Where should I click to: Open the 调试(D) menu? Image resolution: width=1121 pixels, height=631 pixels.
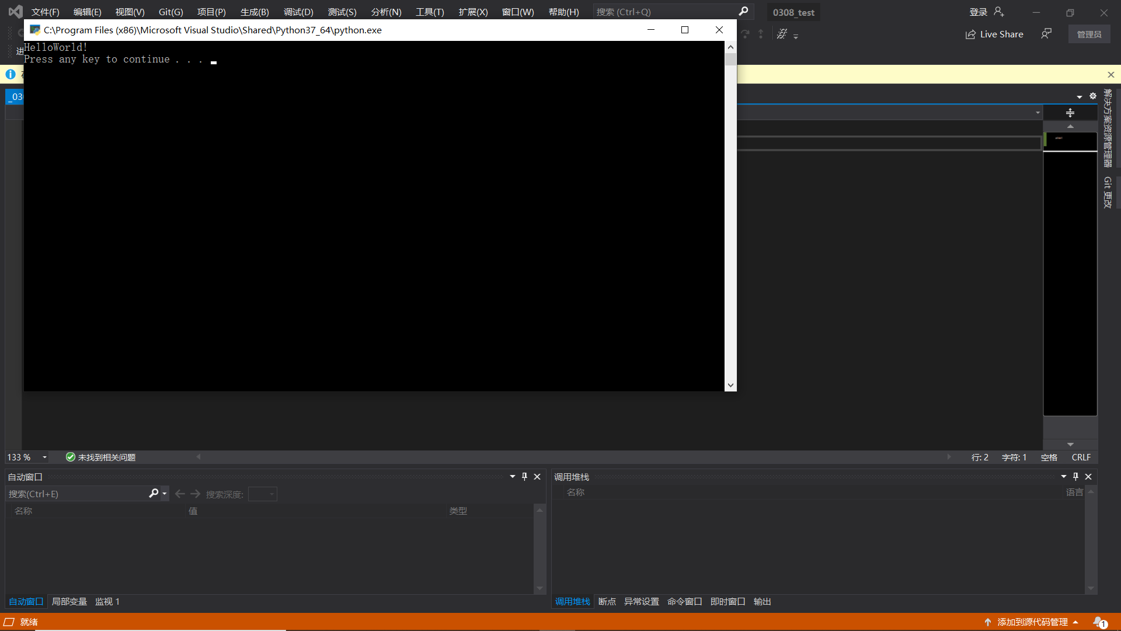pyautogui.click(x=298, y=12)
